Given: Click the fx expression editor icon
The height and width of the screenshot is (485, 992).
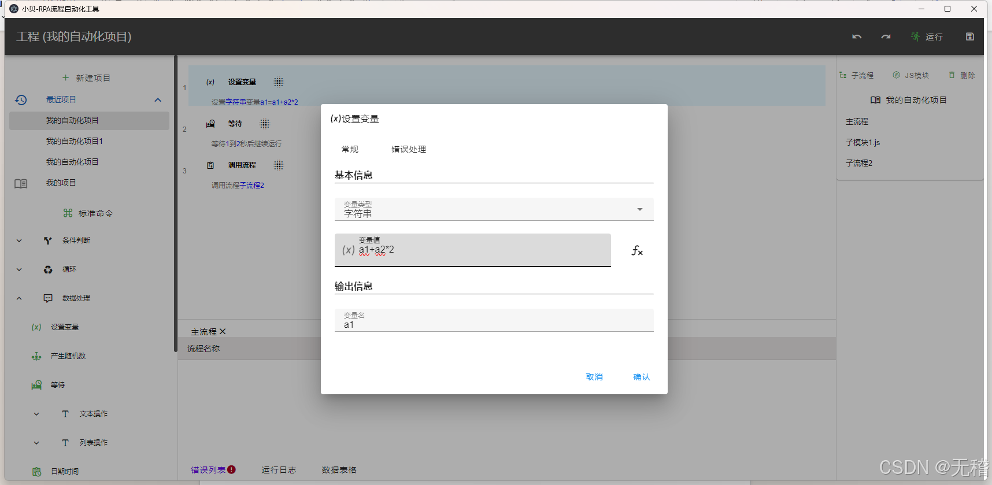Looking at the screenshot, I should tap(637, 250).
